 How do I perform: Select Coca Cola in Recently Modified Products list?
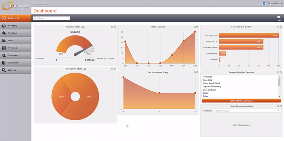207,80
